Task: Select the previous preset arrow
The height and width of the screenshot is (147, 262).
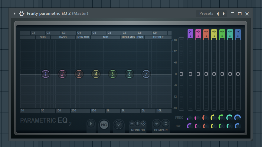Action: (218, 14)
